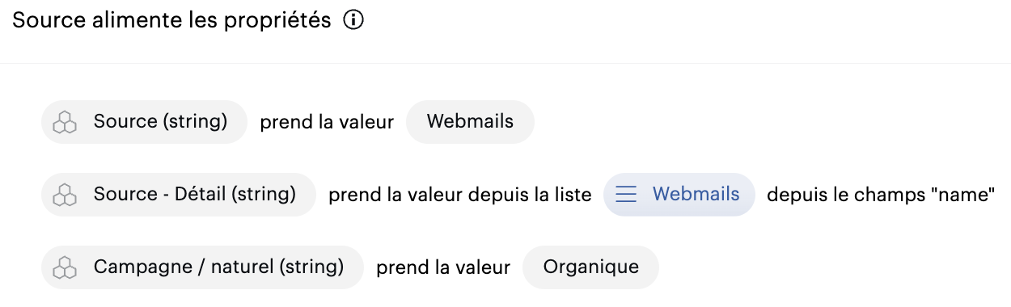Click the hexagon icon in Source - Détail
This screenshot has height=307, width=1011.
click(x=65, y=196)
